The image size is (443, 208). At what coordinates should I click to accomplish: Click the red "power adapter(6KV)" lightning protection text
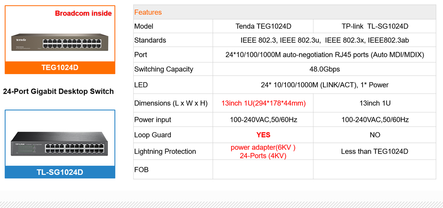(x=263, y=147)
